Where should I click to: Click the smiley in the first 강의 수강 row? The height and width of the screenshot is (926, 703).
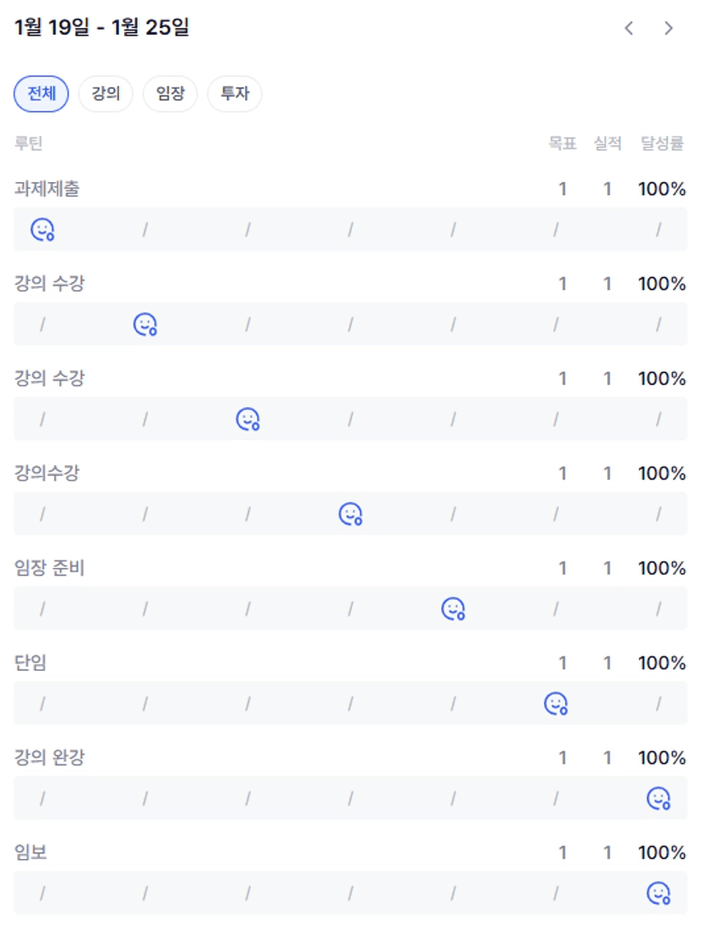(145, 324)
